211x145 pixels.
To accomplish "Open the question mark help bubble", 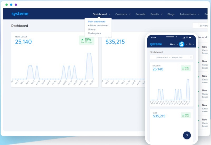I will click(x=187, y=135).
